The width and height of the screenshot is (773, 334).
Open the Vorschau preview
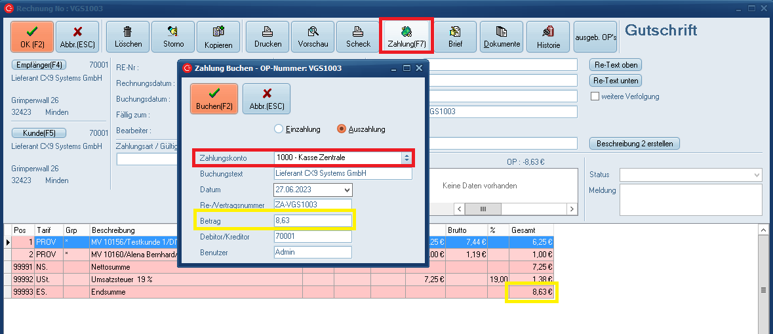click(x=313, y=37)
